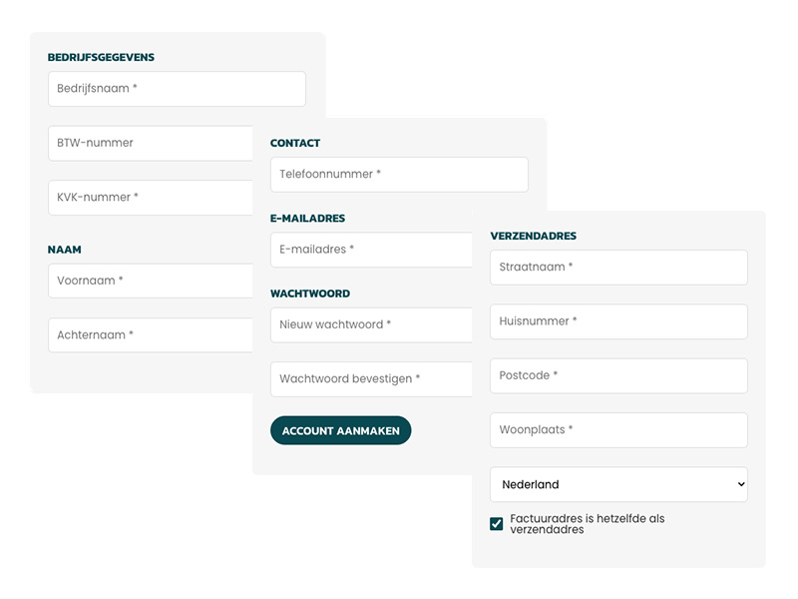The width and height of the screenshot is (798, 599).
Task: Uncheck Factuuradres is hetzelfde checkbox
Action: pyautogui.click(x=496, y=523)
